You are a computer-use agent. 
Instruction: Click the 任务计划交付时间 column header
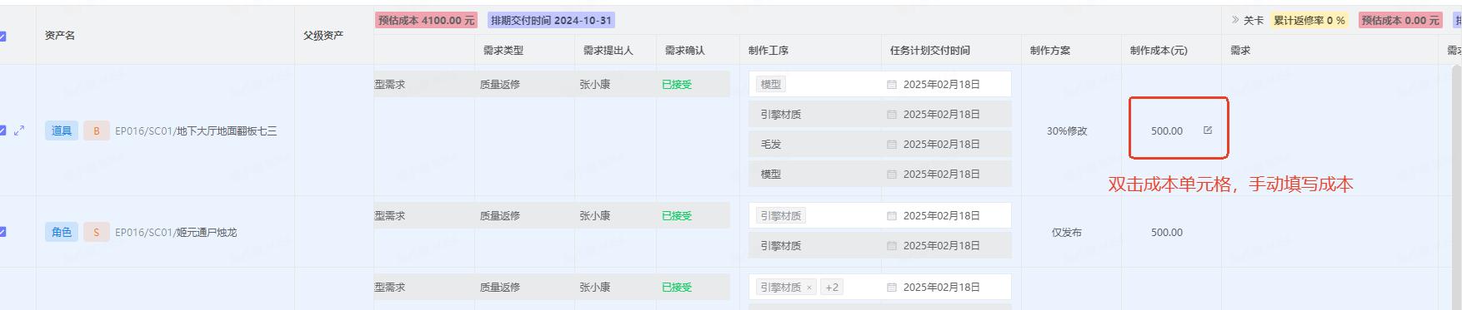pyautogui.click(x=929, y=50)
